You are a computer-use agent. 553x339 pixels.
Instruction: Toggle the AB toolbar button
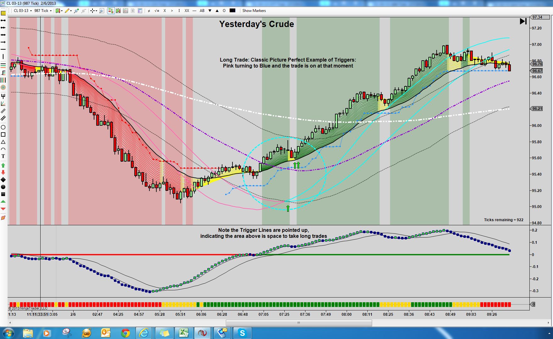click(x=202, y=11)
